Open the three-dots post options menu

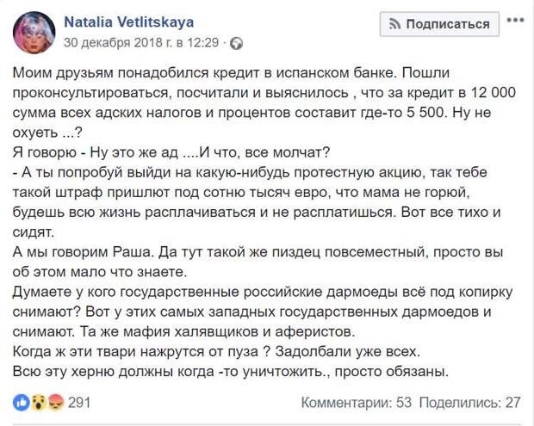click(x=515, y=20)
